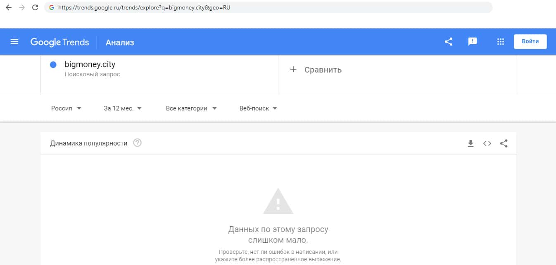Open the hamburger main menu
The height and width of the screenshot is (265, 556).
pyautogui.click(x=14, y=42)
